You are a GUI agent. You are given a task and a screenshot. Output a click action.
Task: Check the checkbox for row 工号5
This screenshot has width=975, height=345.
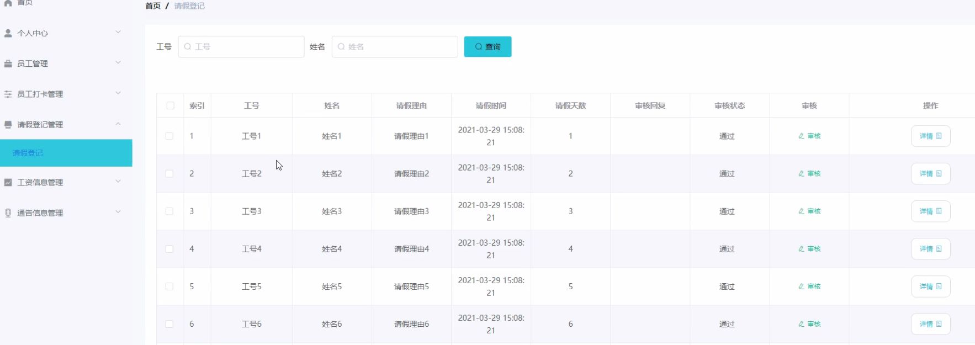click(169, 286)
